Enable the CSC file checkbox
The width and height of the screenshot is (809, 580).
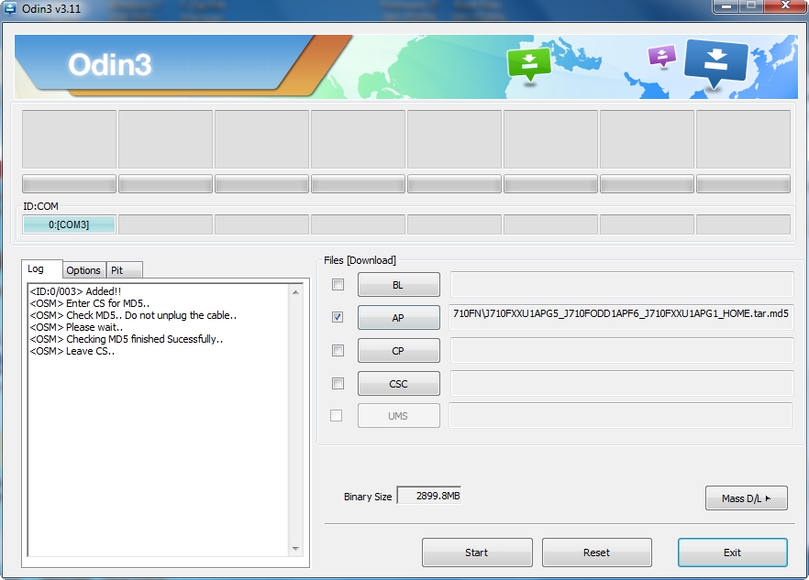tap(338, 384)
